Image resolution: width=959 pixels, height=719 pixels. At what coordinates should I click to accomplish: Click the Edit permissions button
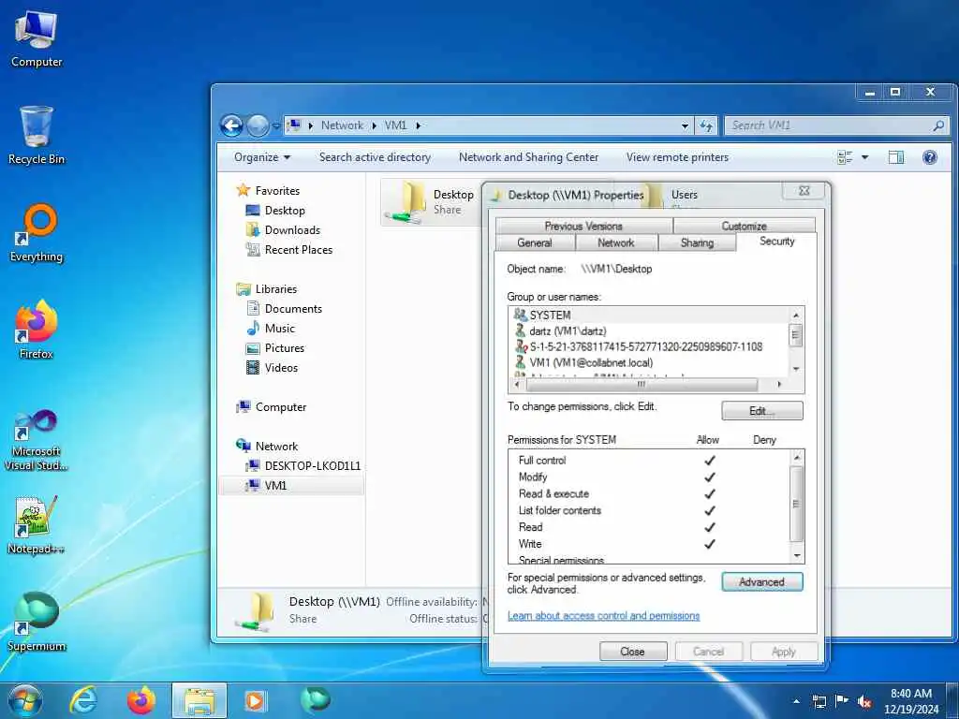pos(762,411)
